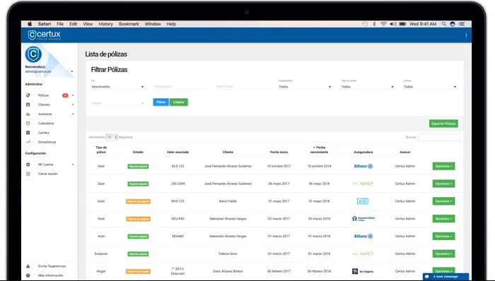495x281 pixels.
Task: Open the Vencimiento filter dropdown
Action: (x=117, y=87)
